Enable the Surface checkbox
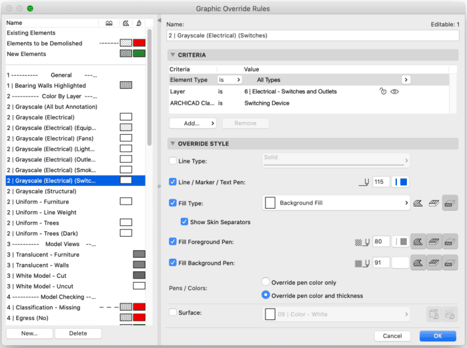The width and height of the screenshot is (467, 348). pyautogui.click(x=173, y=312)
